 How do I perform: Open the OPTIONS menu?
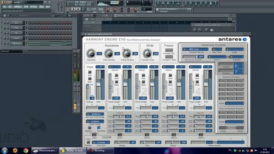click(33, 7)
